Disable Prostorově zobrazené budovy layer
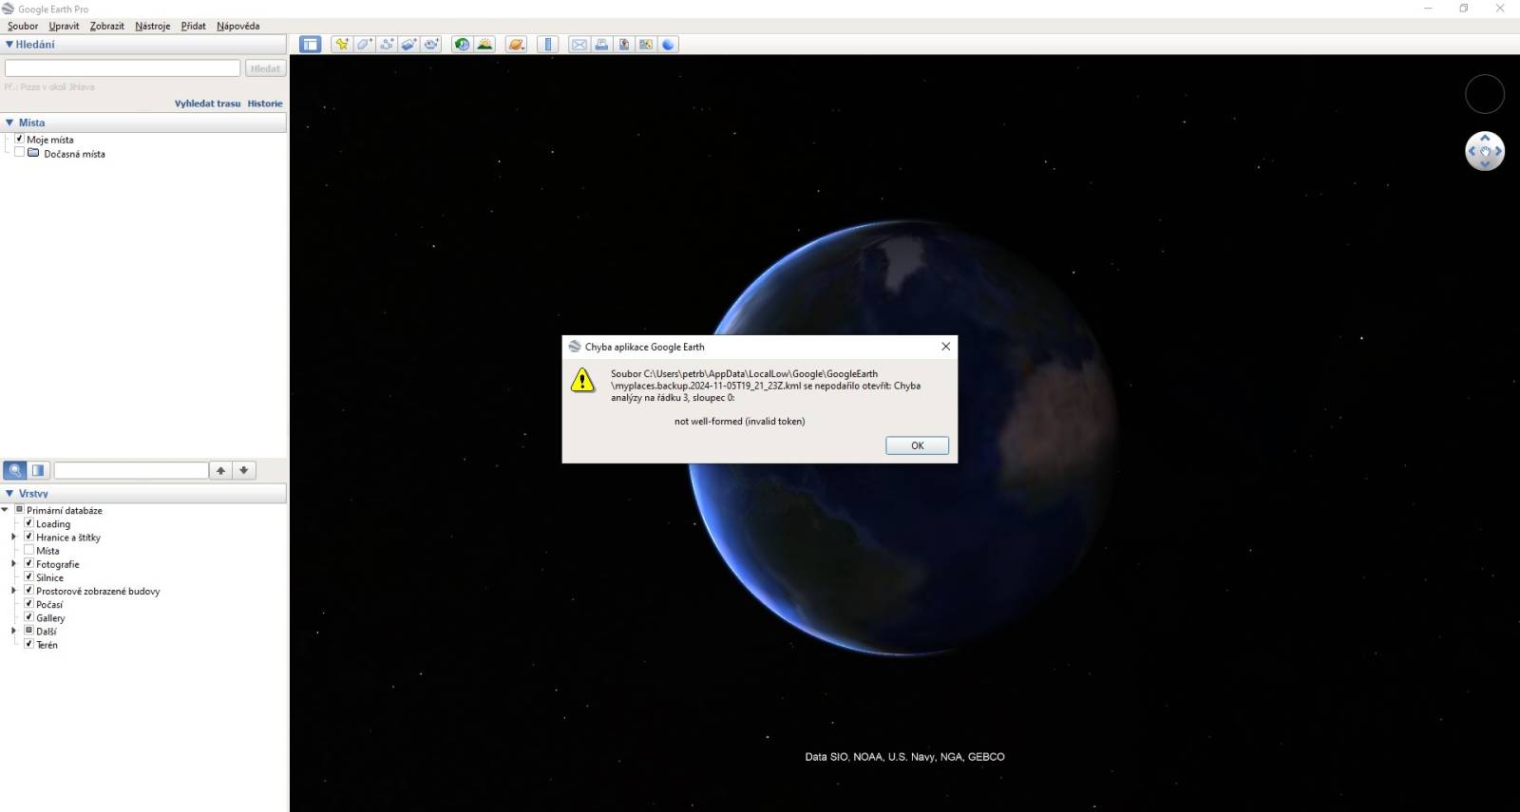Screen dimensions: 1520x812 [x=28, y=590]
